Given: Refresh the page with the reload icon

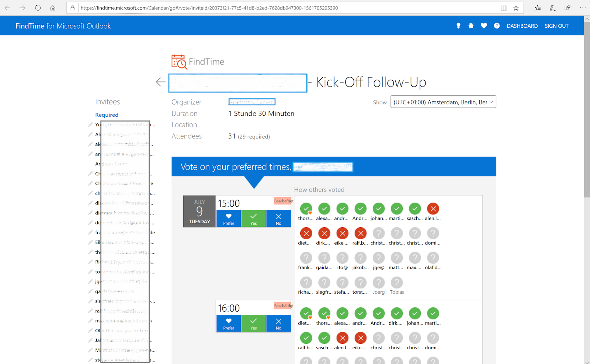Looking at the screenshot, I should tap(37, 7).
